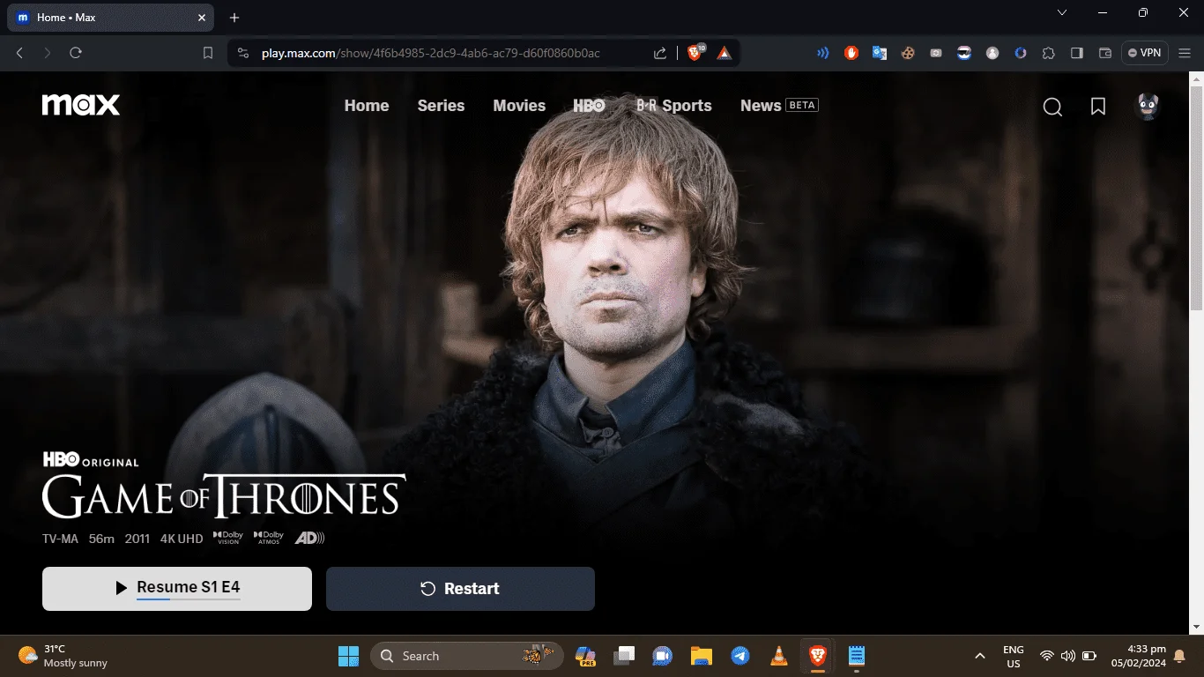Open the profile avatar menu

1148,107
